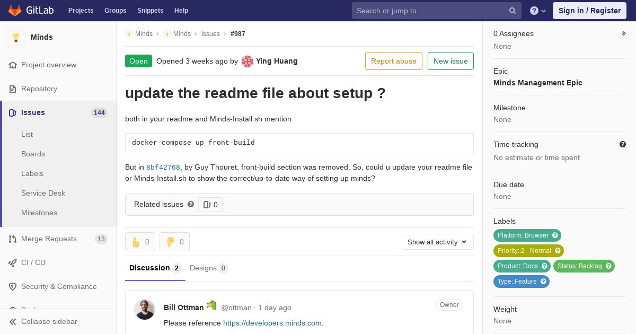This screenshot has height=334, width=636.
Task: Click the related issues count badge
Action: tap(210, 205)
